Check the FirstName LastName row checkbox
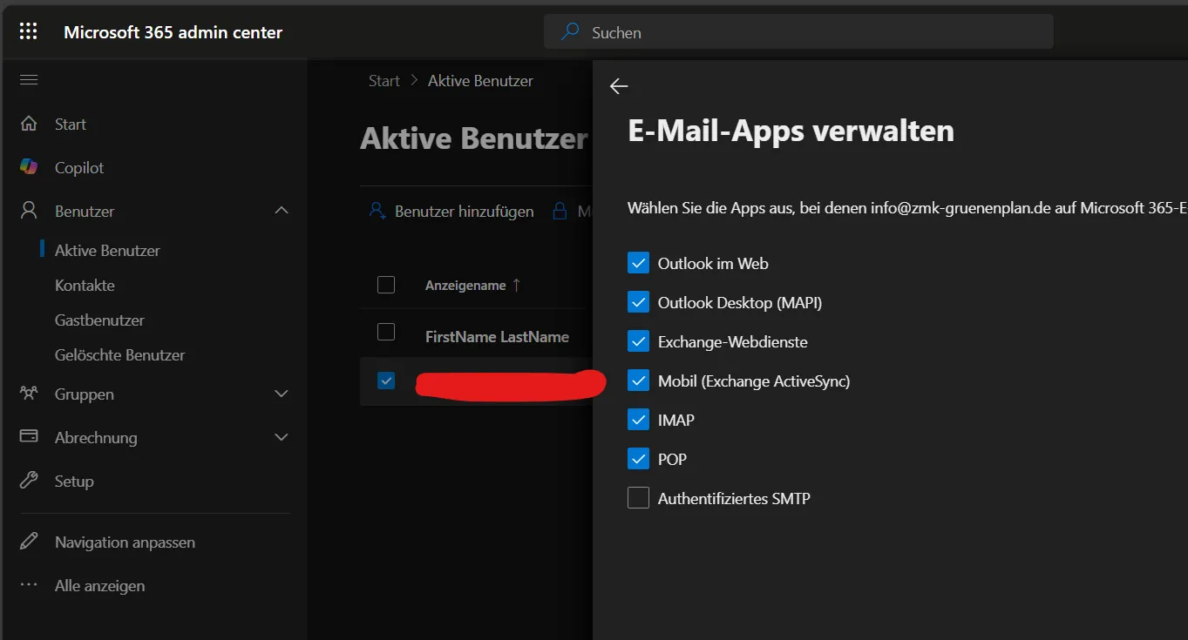The image size is (1188, 640). pos(386,332)
